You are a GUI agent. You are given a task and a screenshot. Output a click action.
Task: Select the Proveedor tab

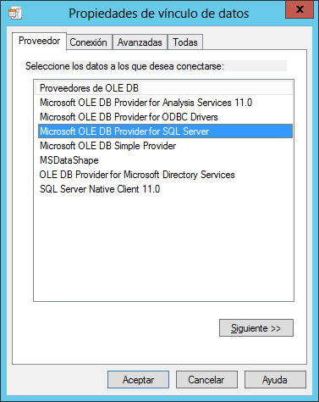pyautogui.click(x=39, y=41)
